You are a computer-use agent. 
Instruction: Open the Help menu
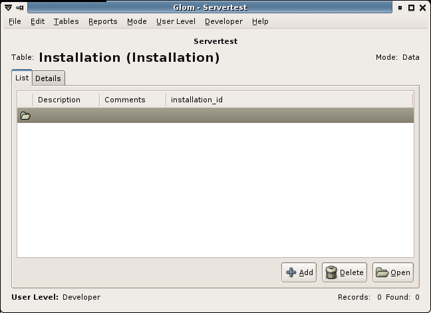pos(260,21)
